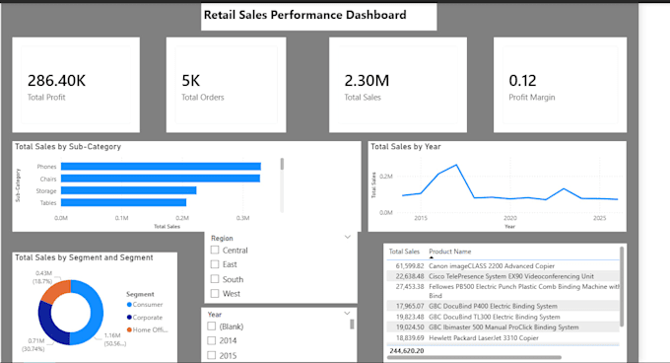The height and width of the screenshot is (363, 670).
Task: Click the 61,599.82 sales value
Action: pyautogui.click(x=410, y=266)
